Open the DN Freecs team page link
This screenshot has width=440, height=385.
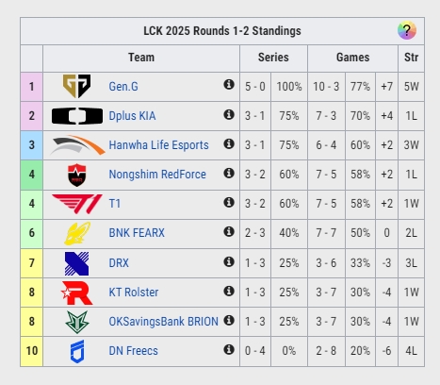[x=133, y=351]
